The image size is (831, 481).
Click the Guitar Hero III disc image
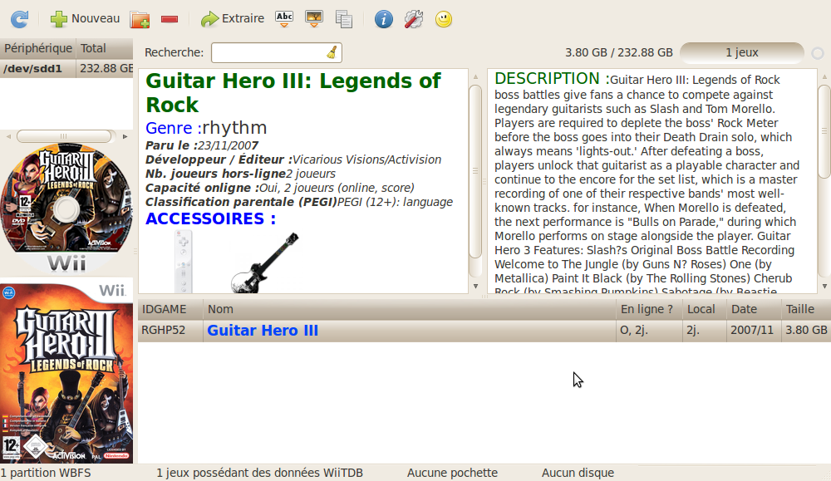point(66,209)
